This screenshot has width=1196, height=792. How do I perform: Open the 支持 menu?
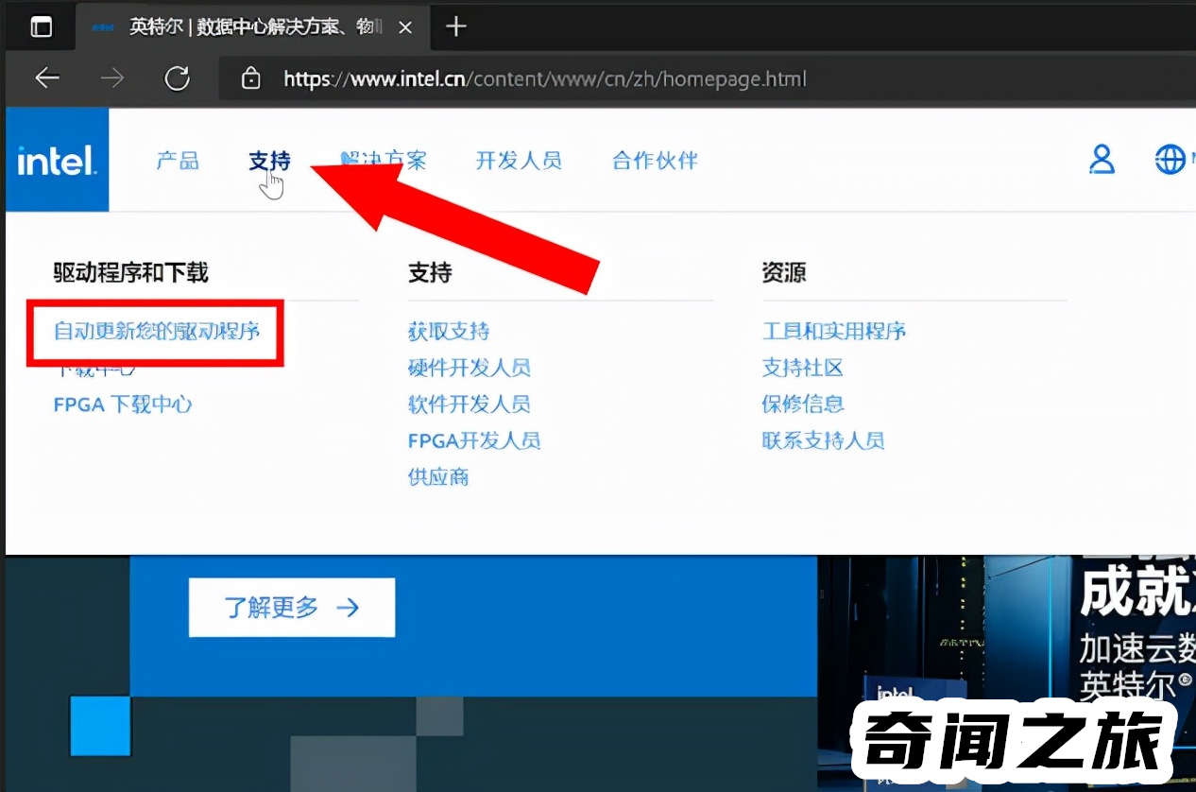(269, 161)
